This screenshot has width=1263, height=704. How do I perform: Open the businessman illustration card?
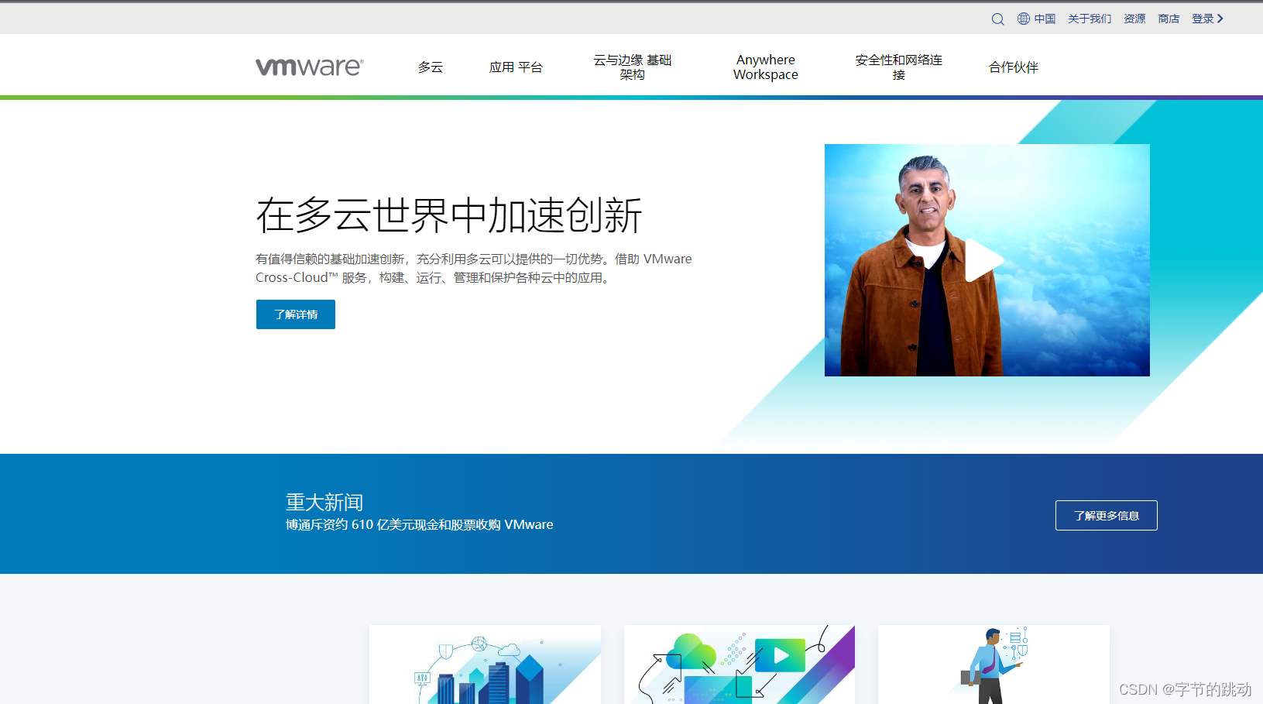[994, 665]
